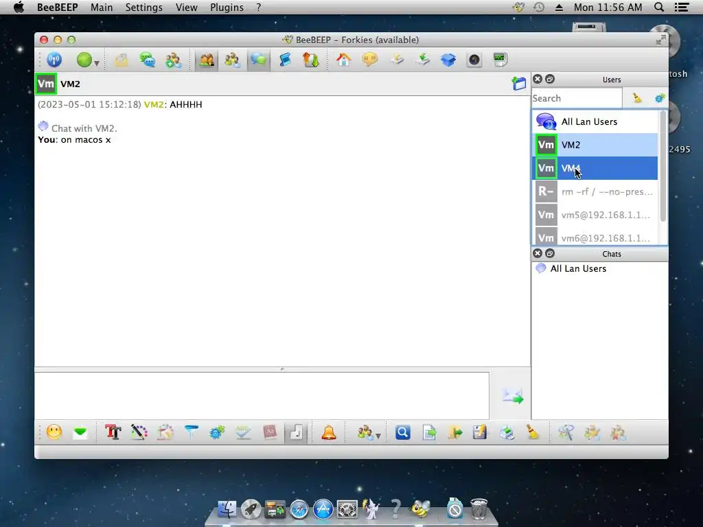Open the smiley emoticons picker

click(54, 432)
